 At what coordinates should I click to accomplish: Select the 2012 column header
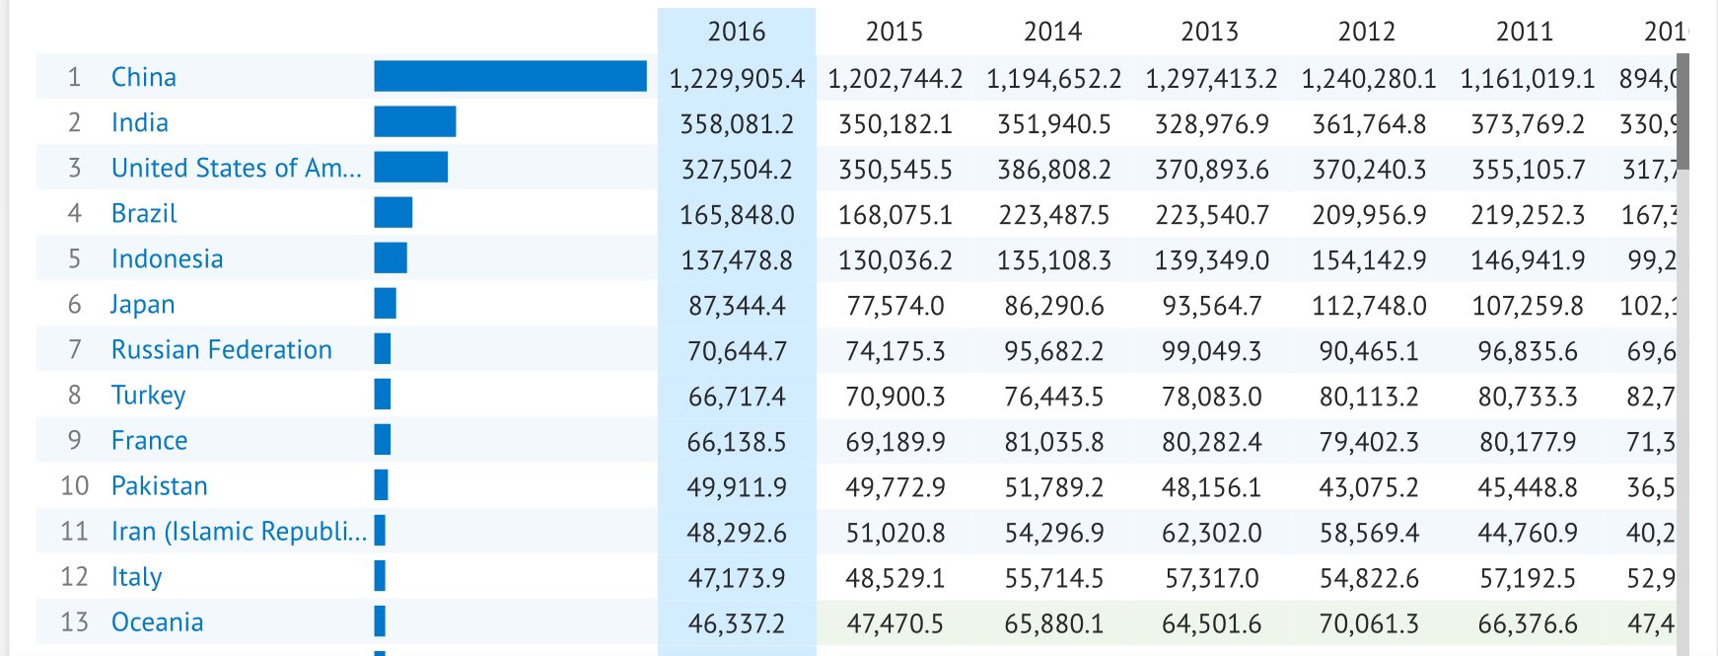[x=1367, y=32]
